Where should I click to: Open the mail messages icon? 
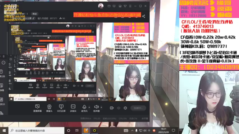click(109, 6)
